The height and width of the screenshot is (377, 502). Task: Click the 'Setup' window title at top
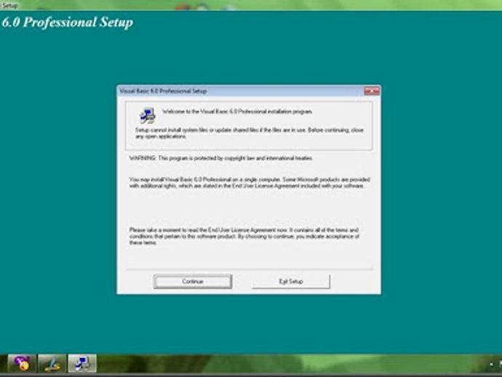9,5
